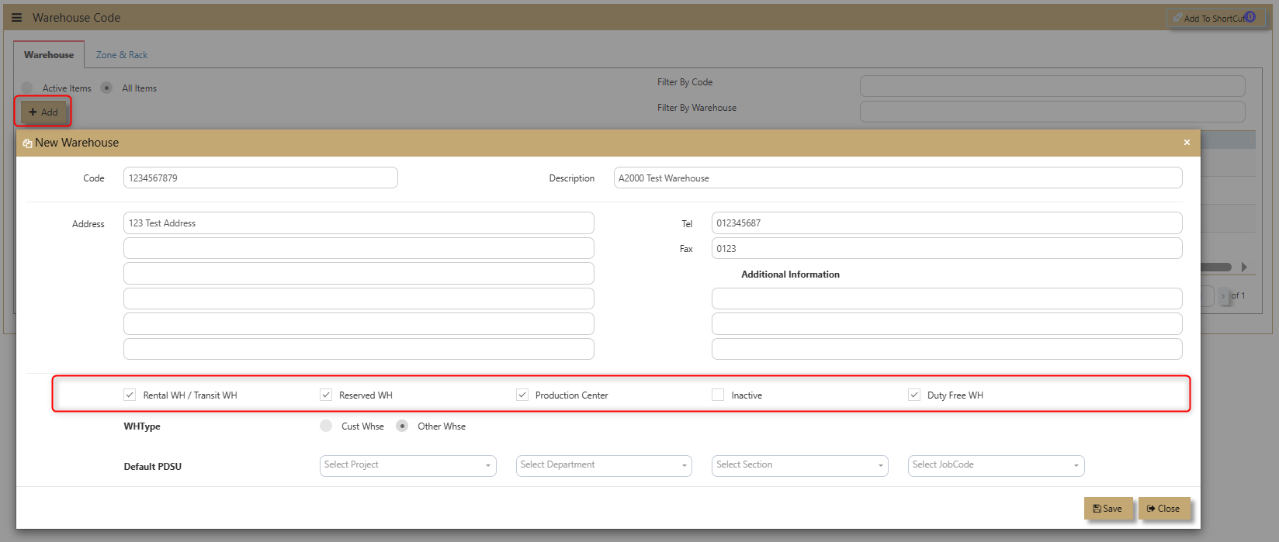Screen dimensions: 1279x542
Task: Open the hamburger menu icon
Action: pyautogui.click(x=16, y=18)
